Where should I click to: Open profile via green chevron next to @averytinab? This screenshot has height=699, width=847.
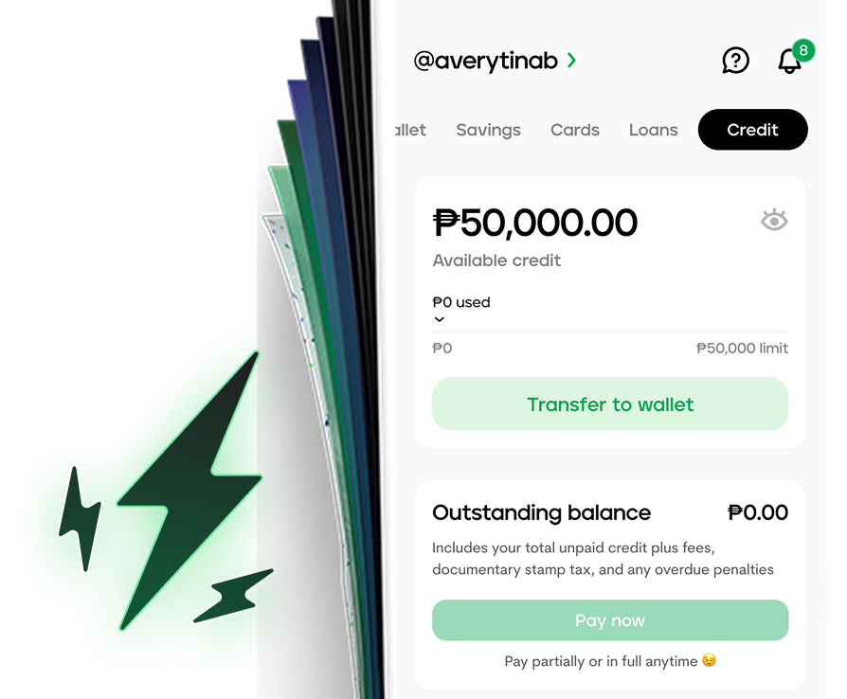pyautogui.click(x=572, y=60)
